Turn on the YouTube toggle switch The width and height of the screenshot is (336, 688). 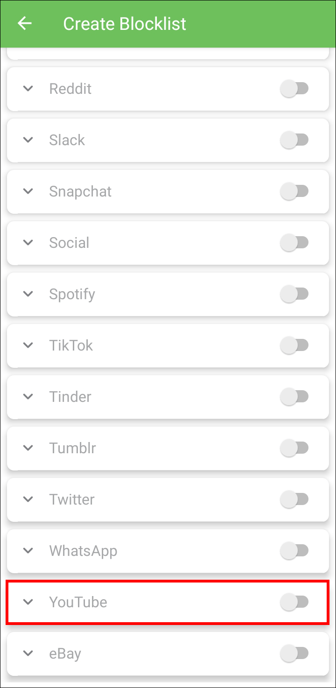pyautogui.click(x=294, y=602)
